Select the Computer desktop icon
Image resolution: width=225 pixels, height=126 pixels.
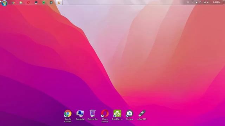pyautogui.click(x=80, y=115)
